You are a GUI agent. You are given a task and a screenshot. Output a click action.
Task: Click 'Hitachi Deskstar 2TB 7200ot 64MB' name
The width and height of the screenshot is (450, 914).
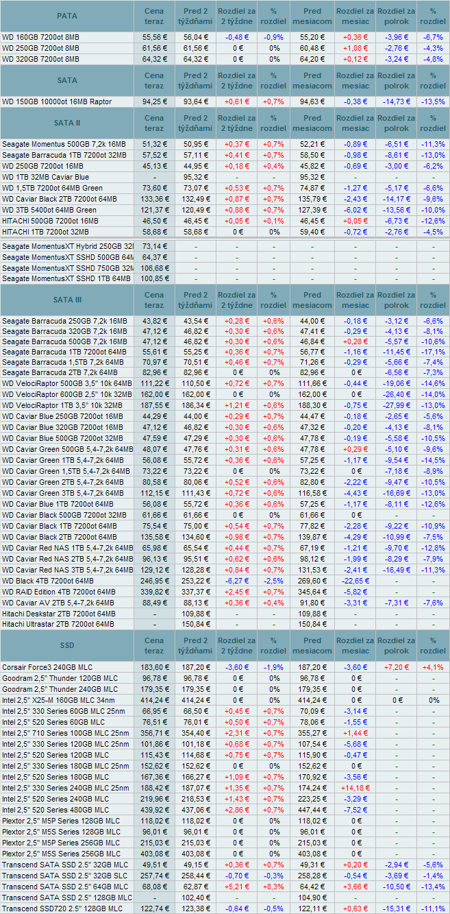(x=59, y=614)
